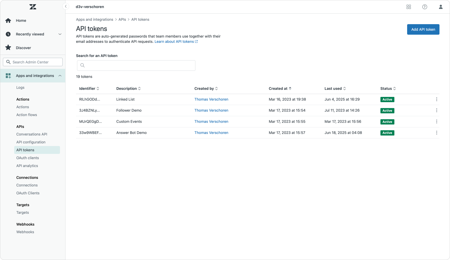Screen dimensions: 450x260
Task: Open OAuth Clients under Connections
Action: [x=28, y=193]
